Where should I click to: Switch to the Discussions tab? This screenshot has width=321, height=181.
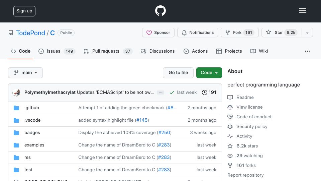[x=157, y=51]
